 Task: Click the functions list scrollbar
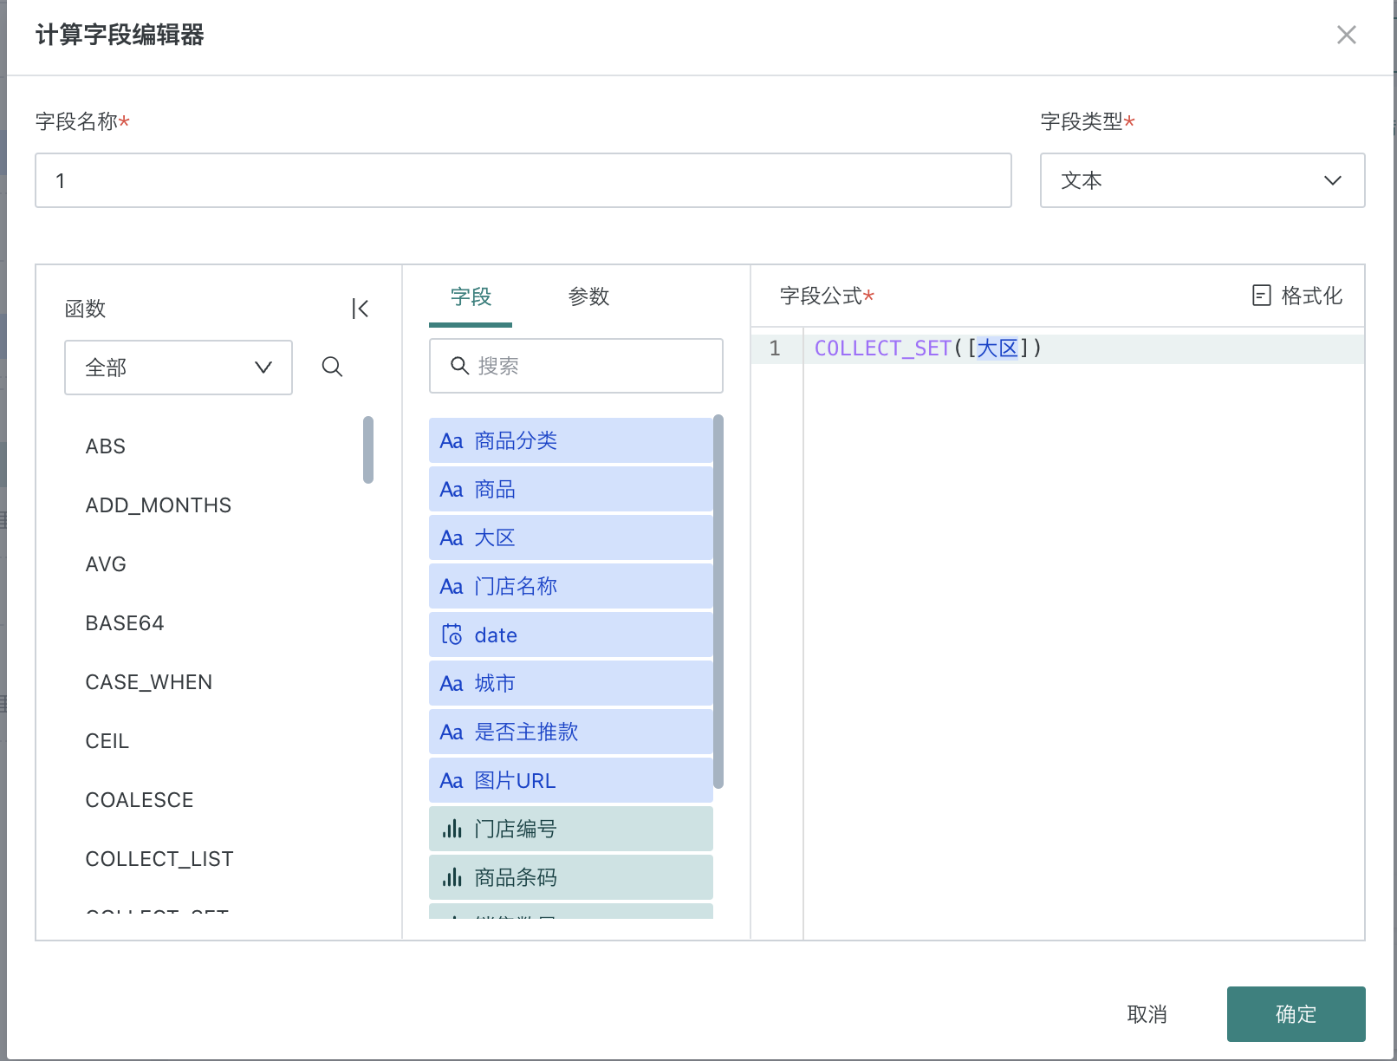368,450
